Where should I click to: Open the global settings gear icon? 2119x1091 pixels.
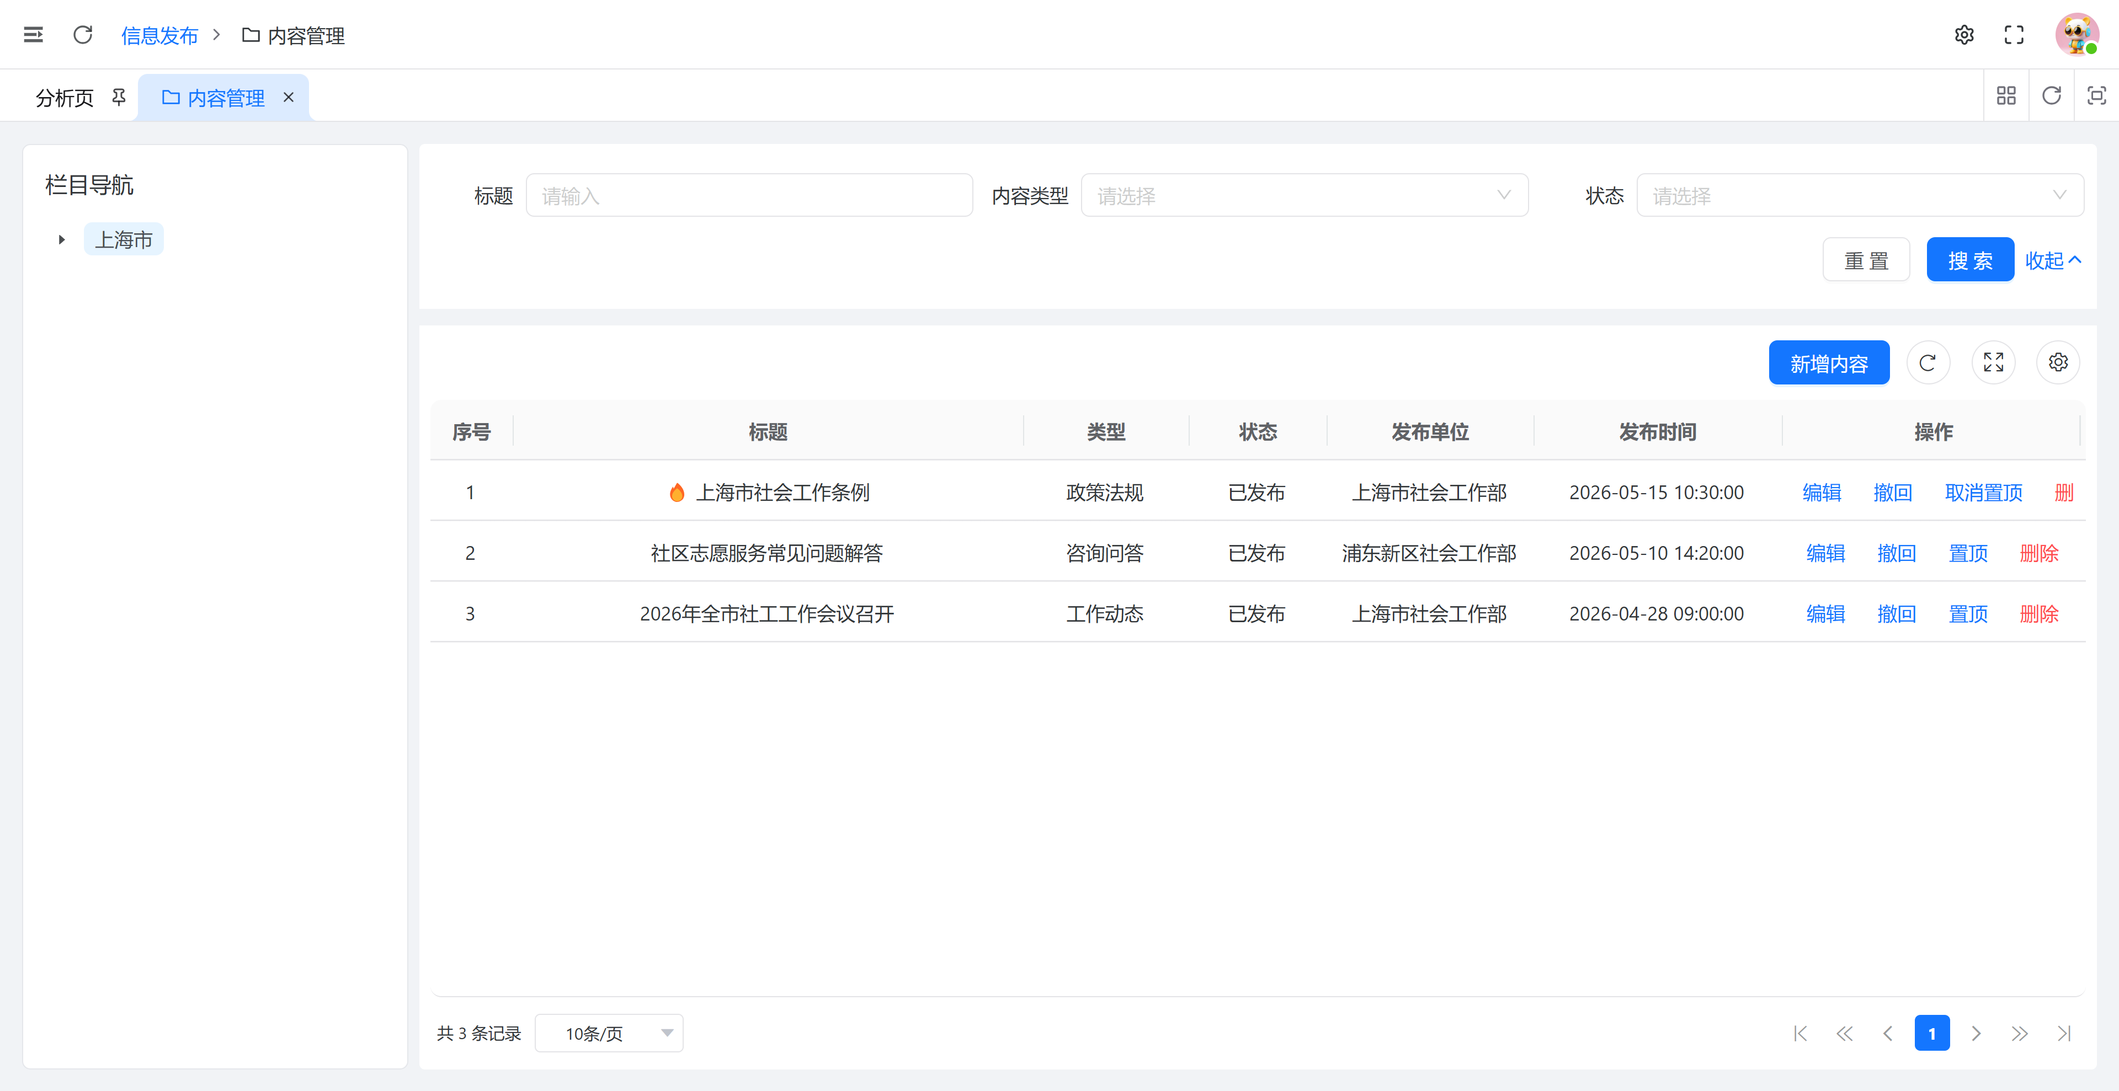coord(1963,35)
